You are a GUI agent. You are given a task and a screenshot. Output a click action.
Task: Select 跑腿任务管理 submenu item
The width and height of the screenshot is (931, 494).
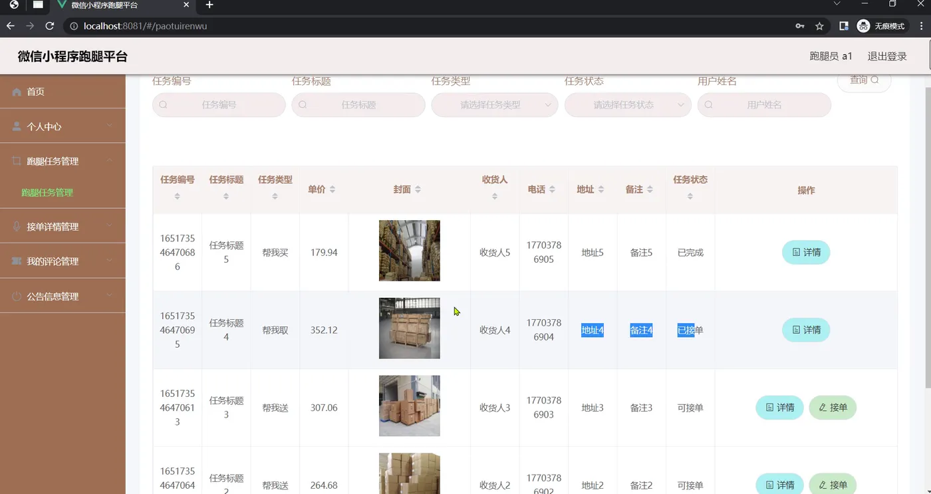[47, 193]
